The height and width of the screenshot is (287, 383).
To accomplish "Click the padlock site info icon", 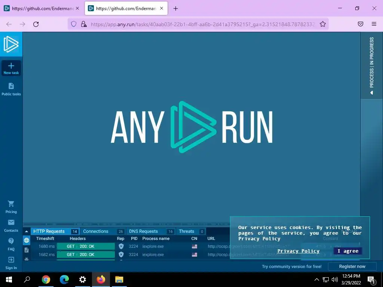I will tap(84, 24).
